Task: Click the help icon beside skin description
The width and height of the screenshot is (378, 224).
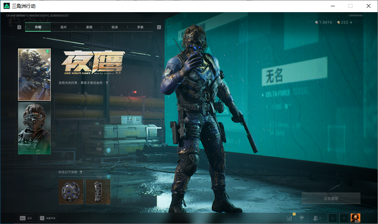Action: pyautogui.click(x=107, y=83)
